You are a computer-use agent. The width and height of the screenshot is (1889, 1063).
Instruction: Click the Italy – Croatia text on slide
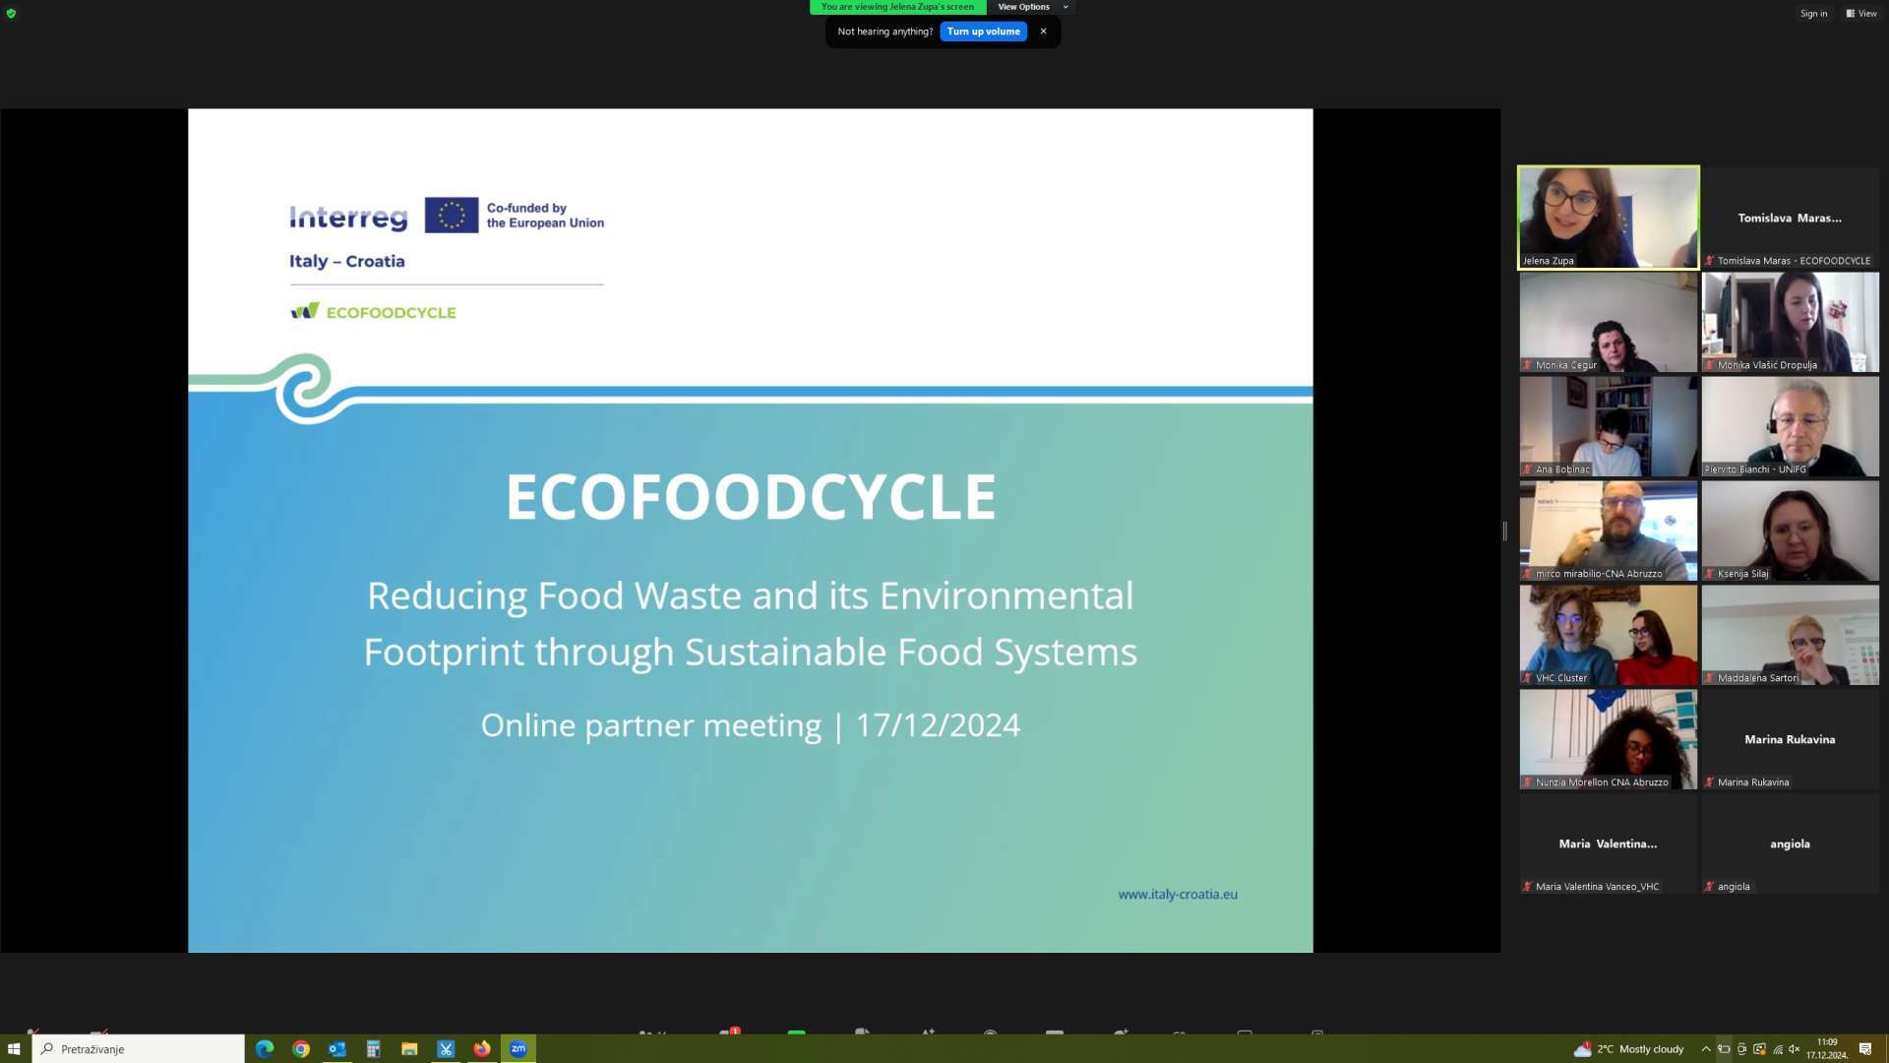(346, 261)
